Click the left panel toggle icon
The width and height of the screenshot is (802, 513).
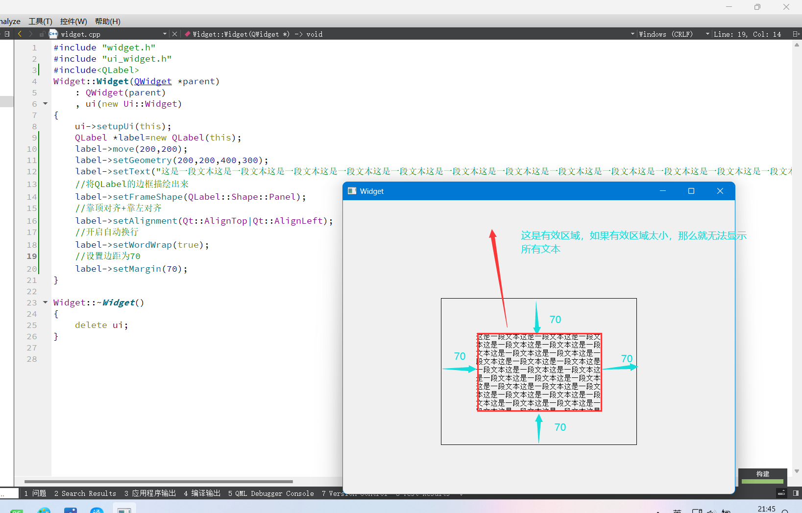(6, 34)
